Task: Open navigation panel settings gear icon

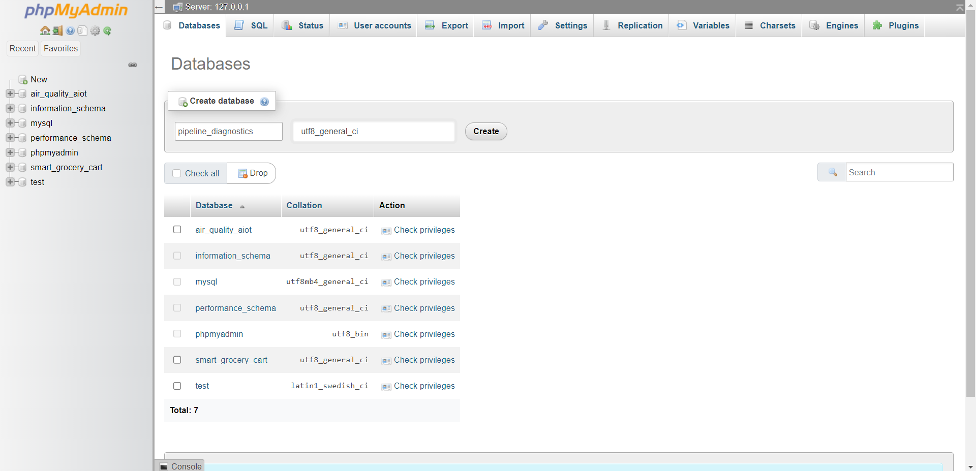Action: pyautogui.click(x=95, y=30)
